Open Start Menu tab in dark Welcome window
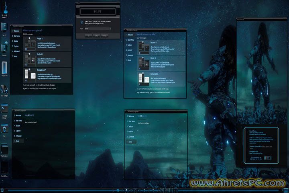This screenshot has width=289, height=193. [x=17, y=36]
